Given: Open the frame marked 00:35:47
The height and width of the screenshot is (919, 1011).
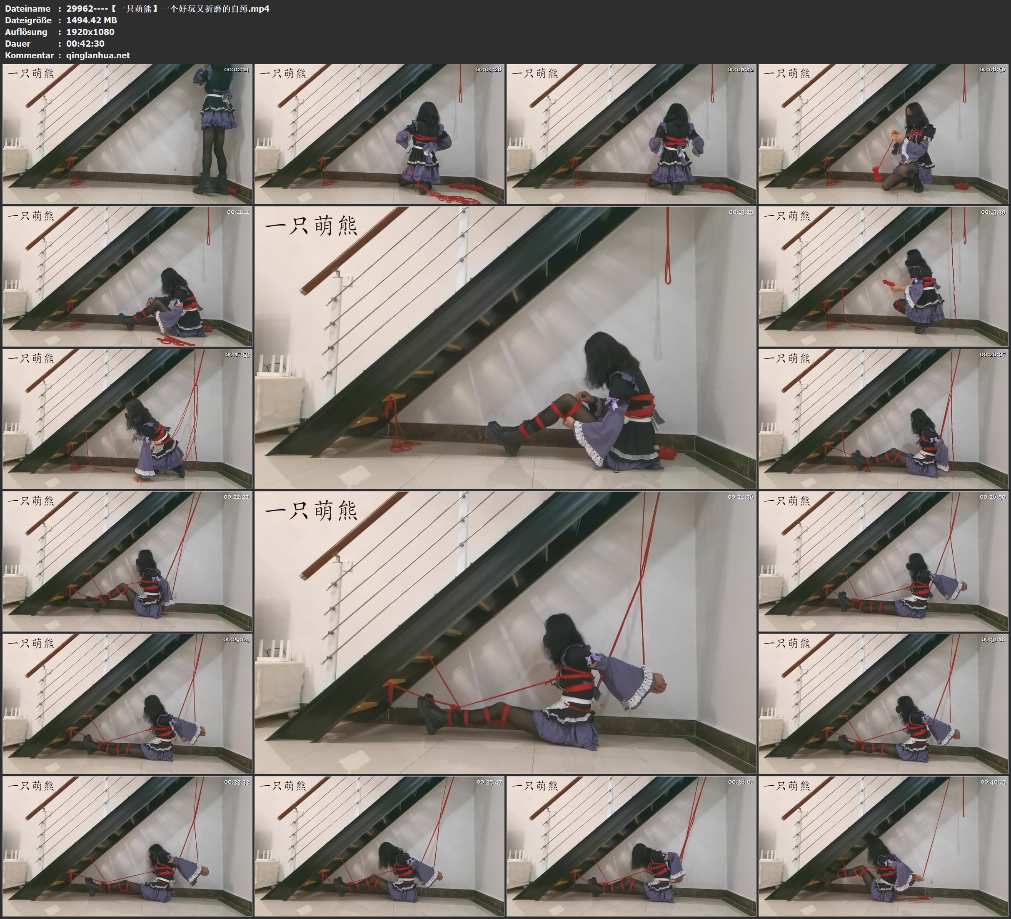Looking at the screenshot, I should pos(379,846).
